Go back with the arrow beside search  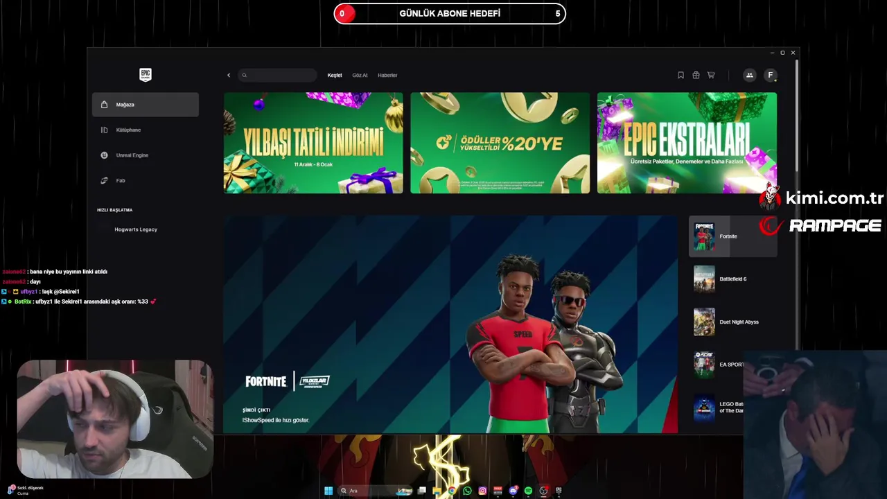229,75
